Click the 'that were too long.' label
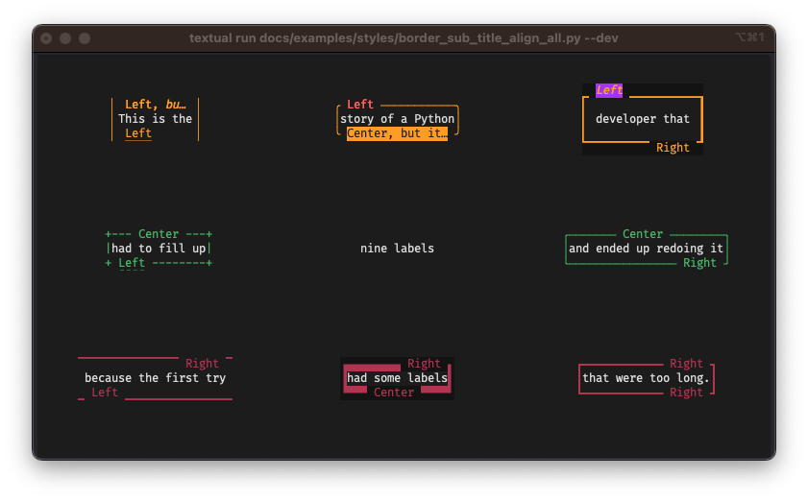Screen dimensions: 808x500 [647, 378]
